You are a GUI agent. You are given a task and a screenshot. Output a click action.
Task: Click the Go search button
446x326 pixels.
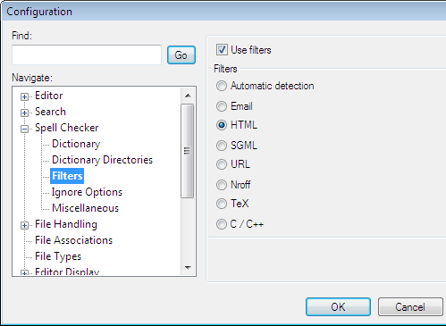(181, 55)
